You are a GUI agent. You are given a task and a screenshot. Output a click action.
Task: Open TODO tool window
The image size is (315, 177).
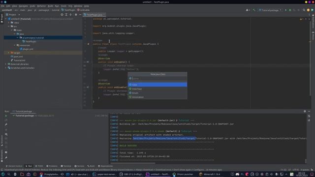click(39, 166)
